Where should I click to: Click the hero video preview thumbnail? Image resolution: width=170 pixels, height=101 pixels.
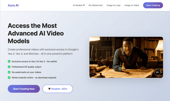126,57
